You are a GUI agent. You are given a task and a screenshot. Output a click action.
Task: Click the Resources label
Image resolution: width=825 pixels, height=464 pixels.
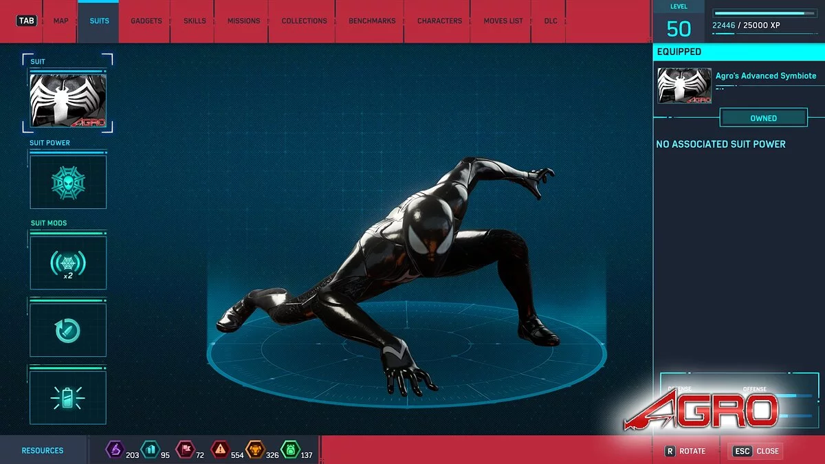coord(43,451)
